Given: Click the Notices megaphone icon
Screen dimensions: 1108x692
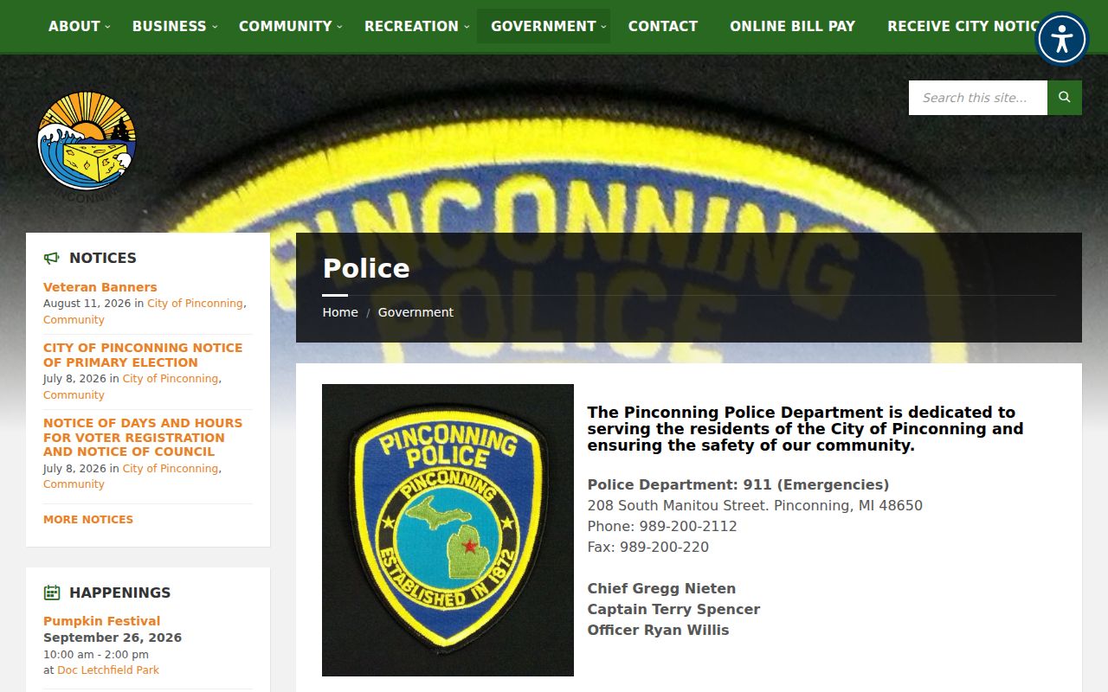Looking at the screenshot, I should [x=52, y=258].
